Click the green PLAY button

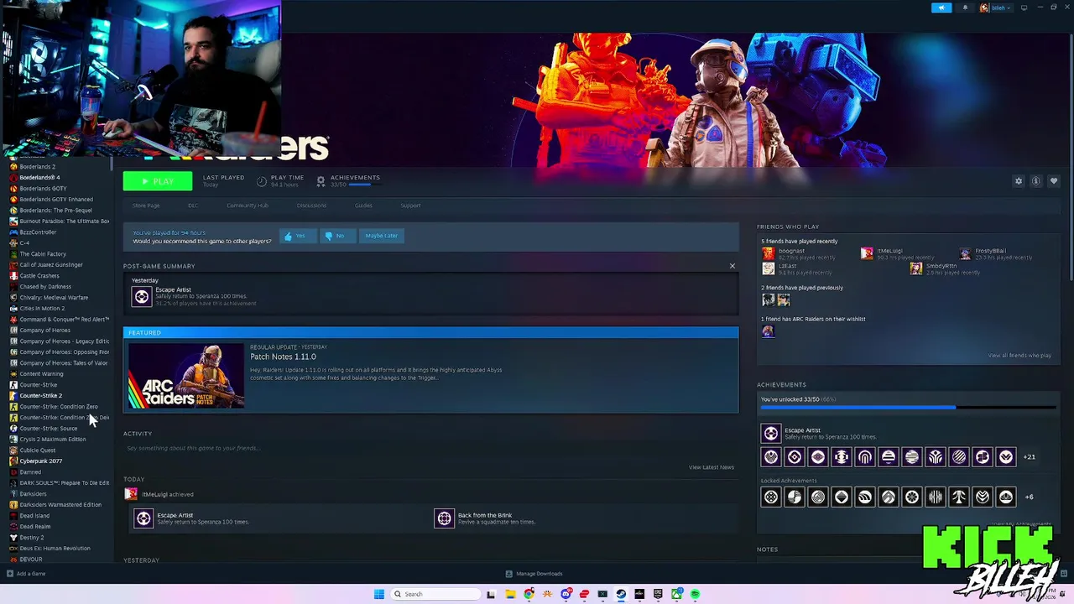coord(158,181)
